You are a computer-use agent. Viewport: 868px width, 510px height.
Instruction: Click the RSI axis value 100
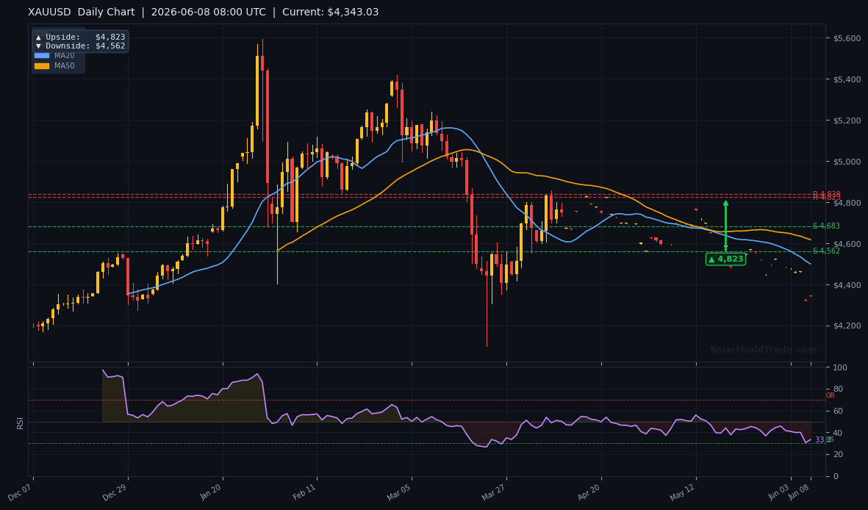[840, 367]
